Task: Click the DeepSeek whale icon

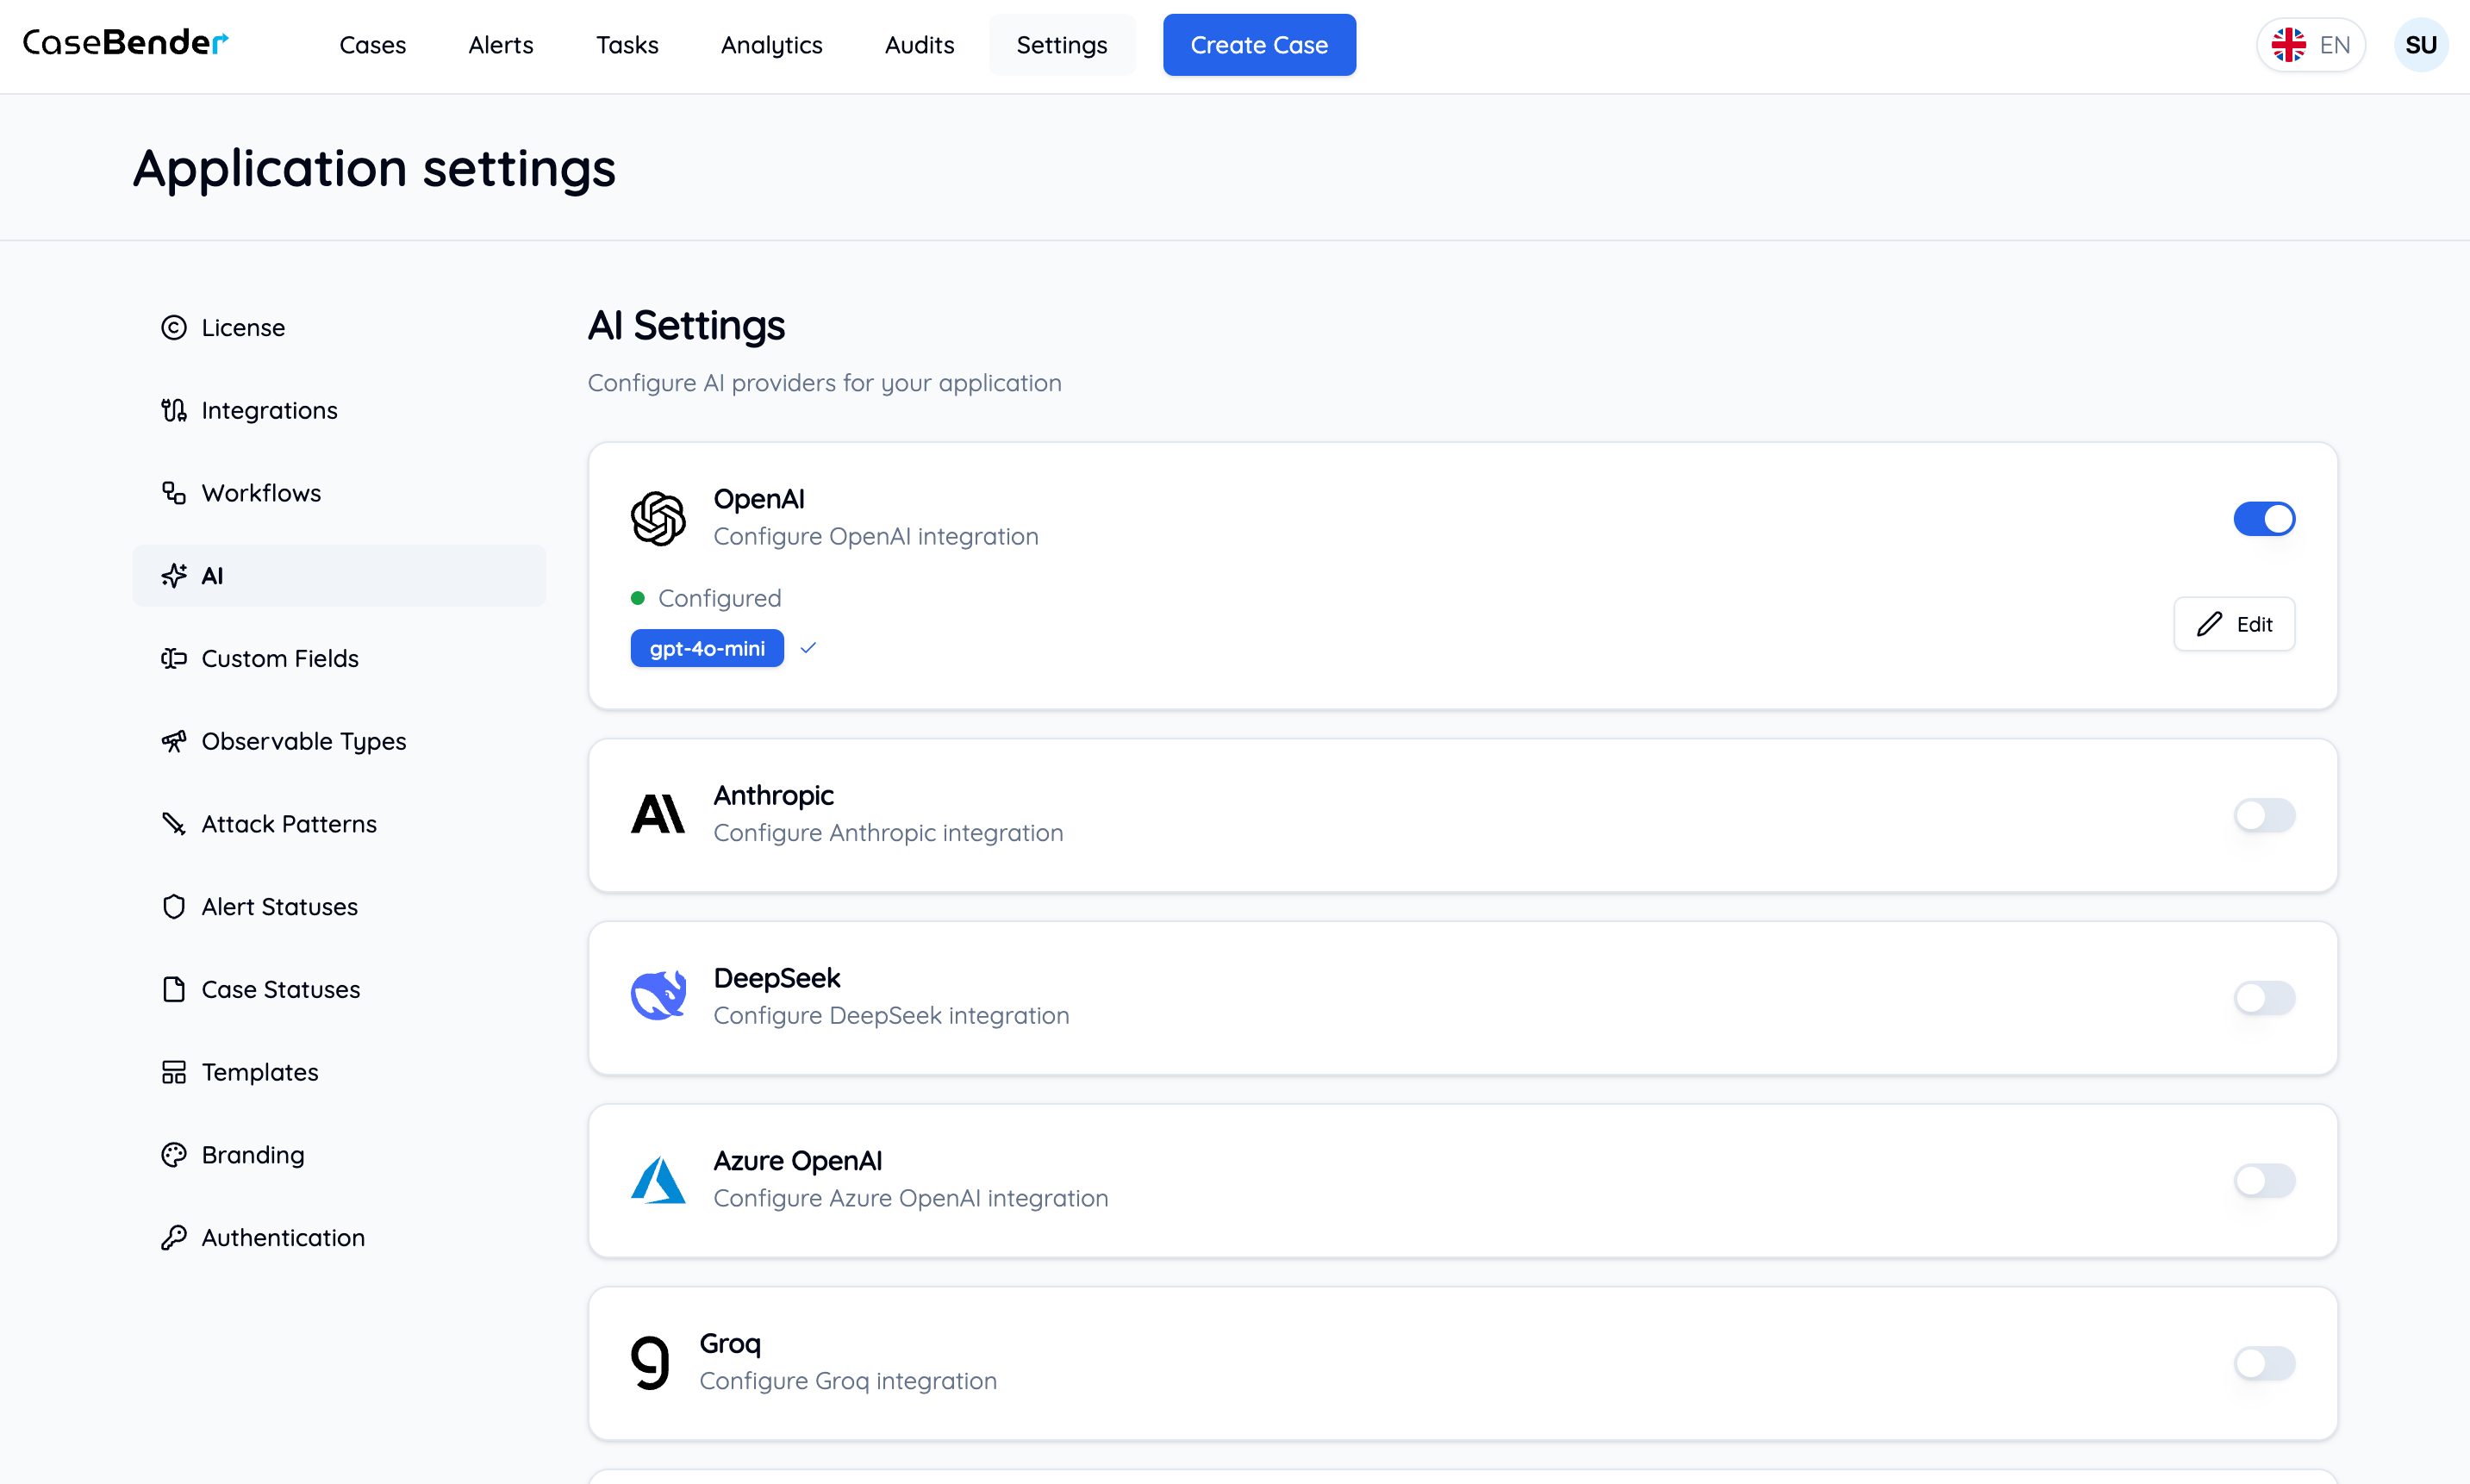Action: coord(658,996)
